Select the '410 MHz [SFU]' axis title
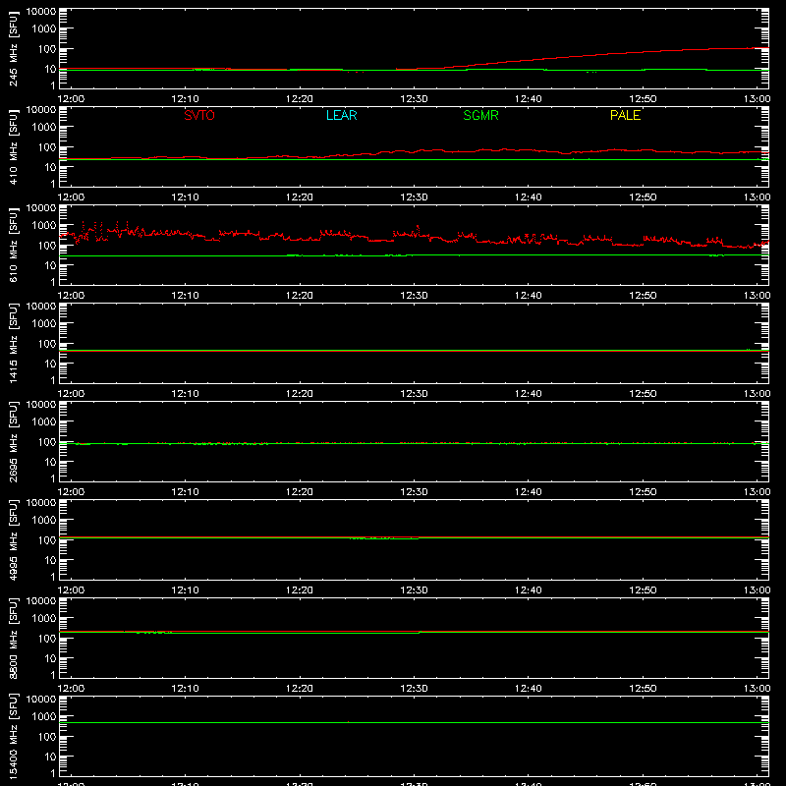 13,146
